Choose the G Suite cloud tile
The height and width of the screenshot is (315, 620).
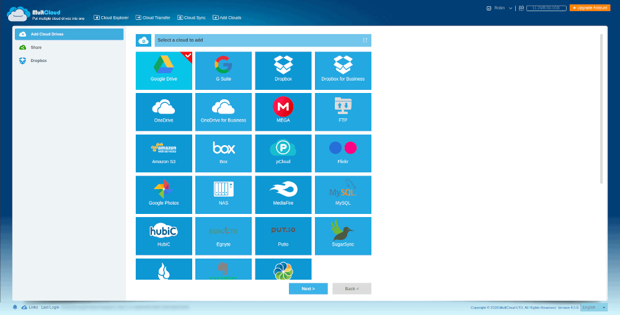click(x=223, y=71)
